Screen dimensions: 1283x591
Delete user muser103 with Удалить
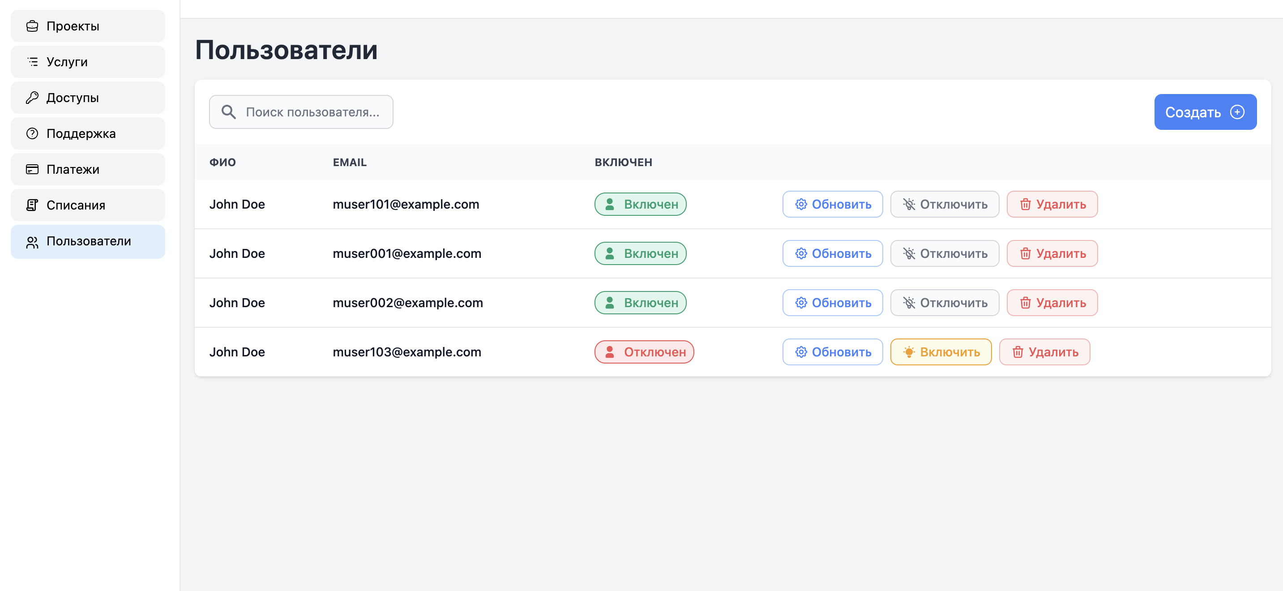click(1044, 352)
